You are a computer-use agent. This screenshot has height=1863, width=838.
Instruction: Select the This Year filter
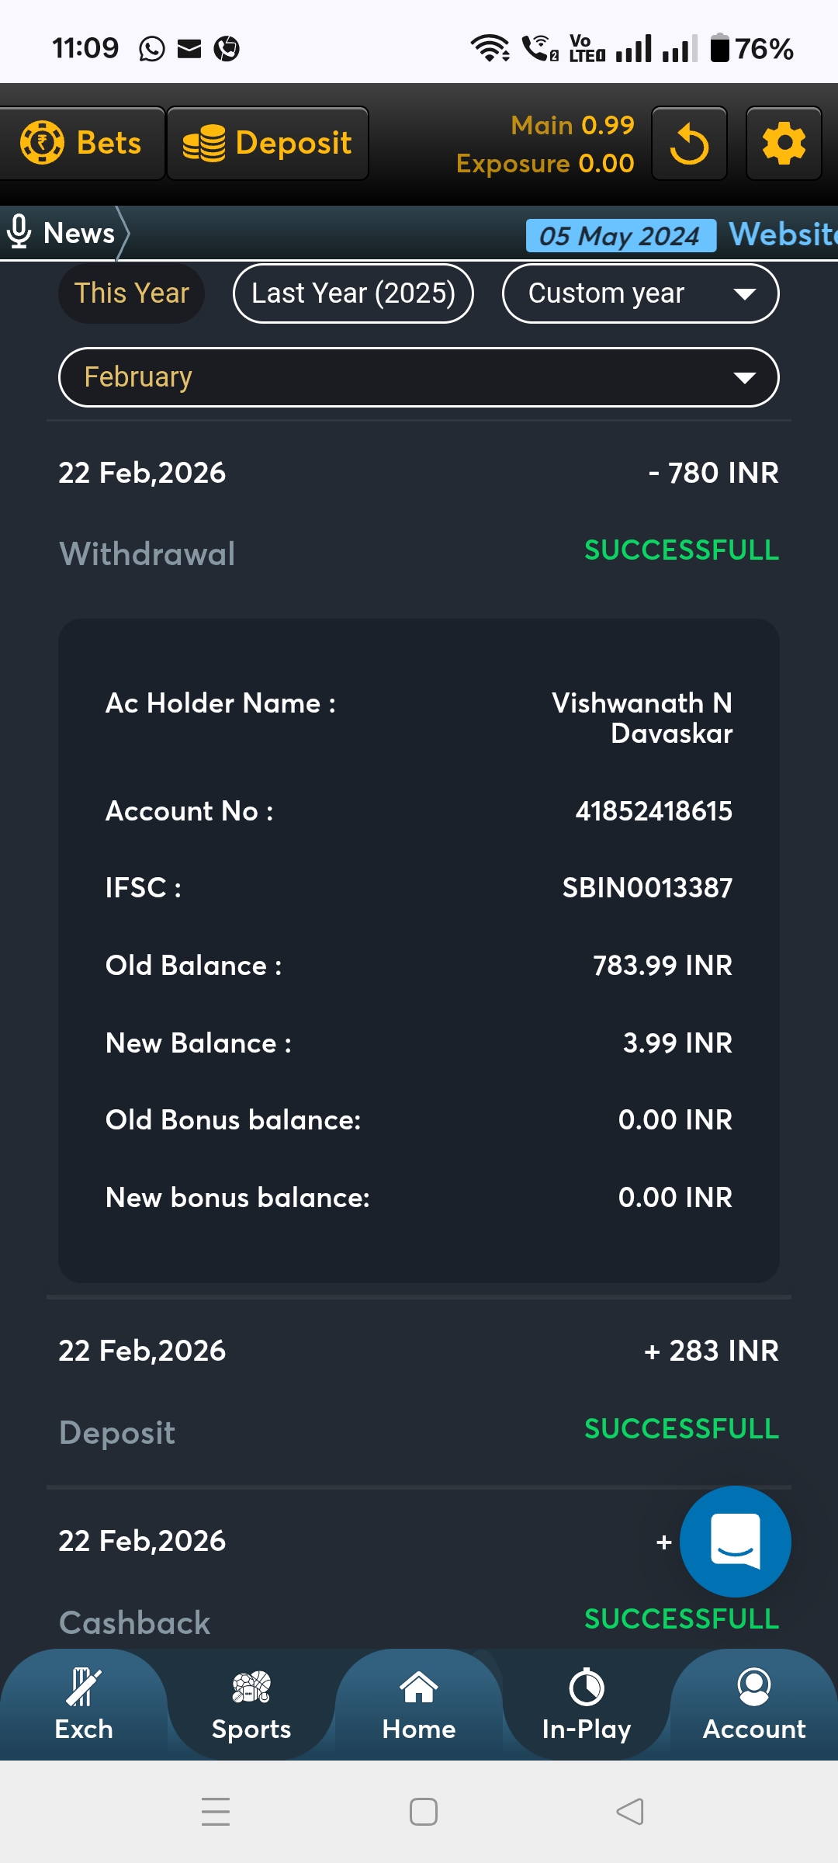[x=132, y=293]
